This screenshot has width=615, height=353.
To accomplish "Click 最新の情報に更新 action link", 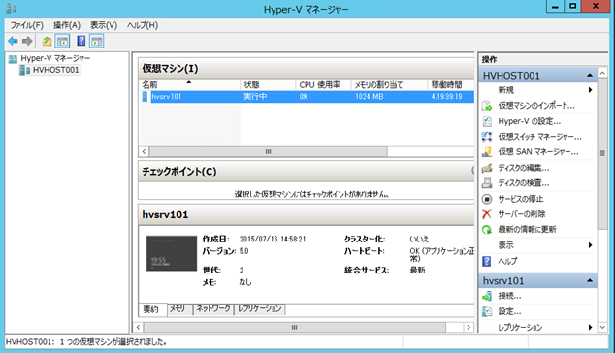I will [x=527, y=230].
